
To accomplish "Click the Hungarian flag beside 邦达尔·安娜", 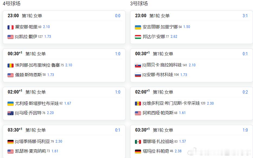I will 138,37.
